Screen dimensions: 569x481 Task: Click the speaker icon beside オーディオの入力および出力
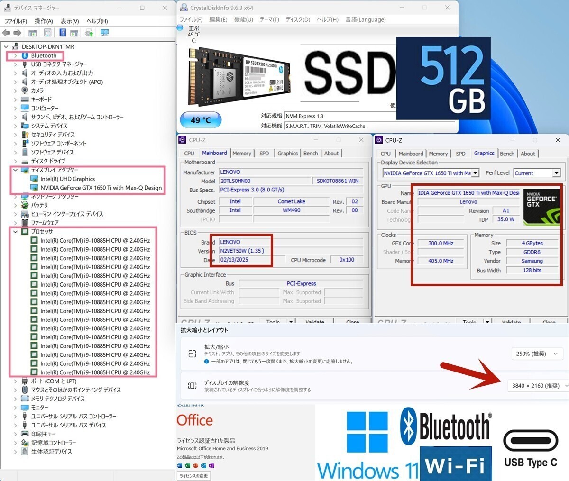tap(25, 73)
